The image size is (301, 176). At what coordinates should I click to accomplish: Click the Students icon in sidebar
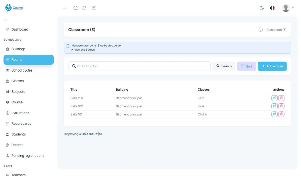point(8,134)
